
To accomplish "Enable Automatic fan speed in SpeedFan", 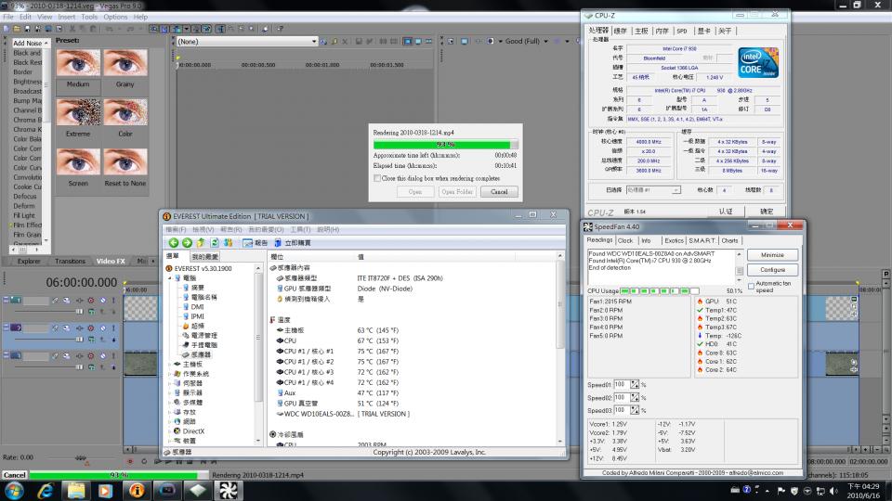I will (x=751, y=284).
